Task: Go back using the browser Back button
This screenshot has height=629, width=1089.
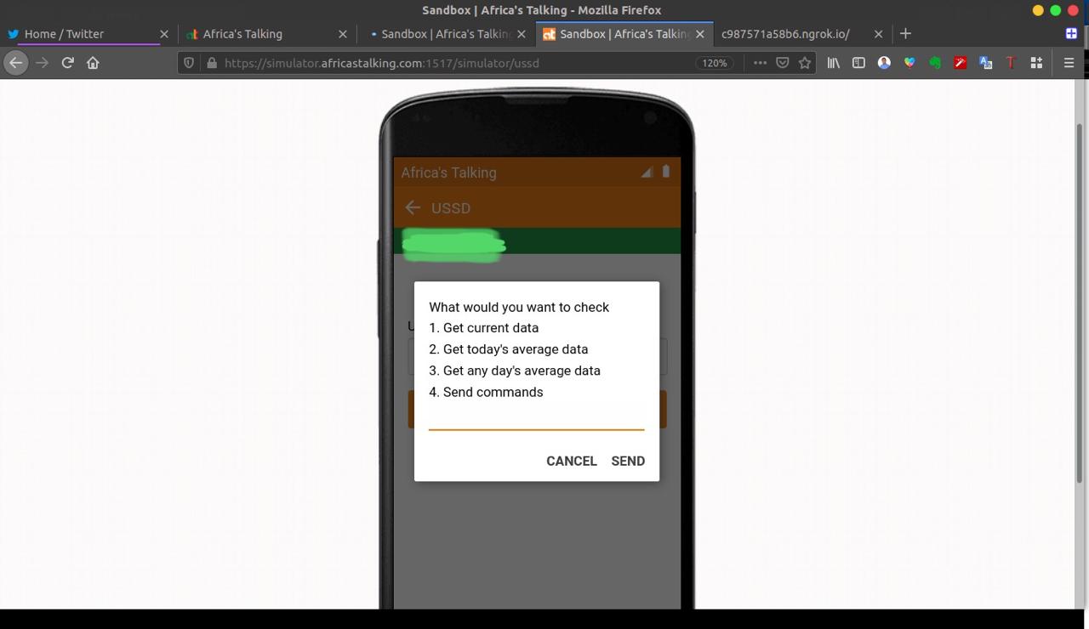Action: [x=15, y=63]
